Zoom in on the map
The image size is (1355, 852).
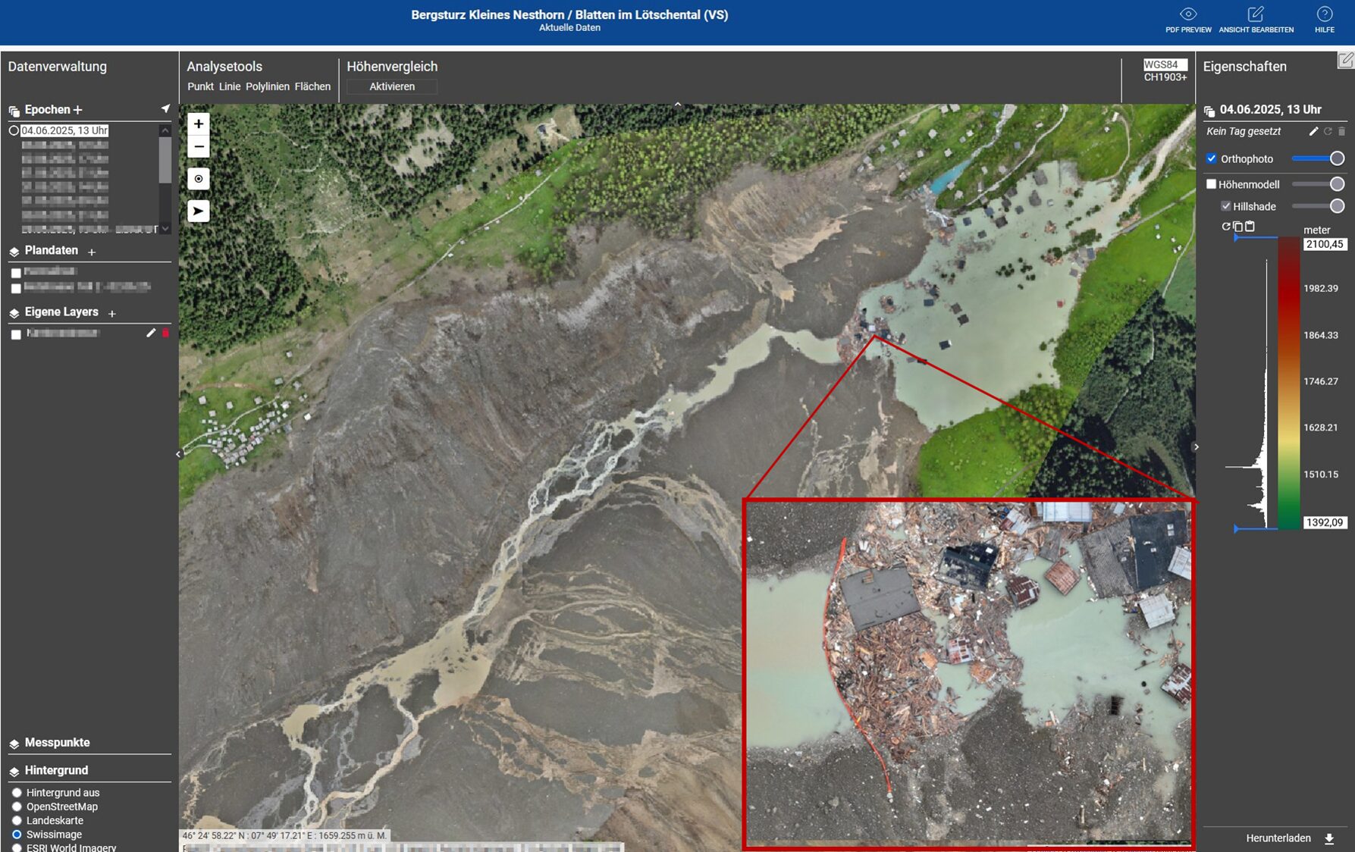coord(199,124)
